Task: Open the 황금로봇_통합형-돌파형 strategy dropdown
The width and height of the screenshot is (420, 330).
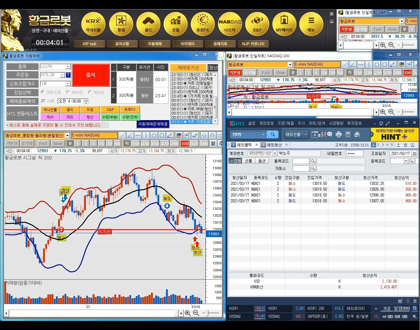Action: [67, 135]
